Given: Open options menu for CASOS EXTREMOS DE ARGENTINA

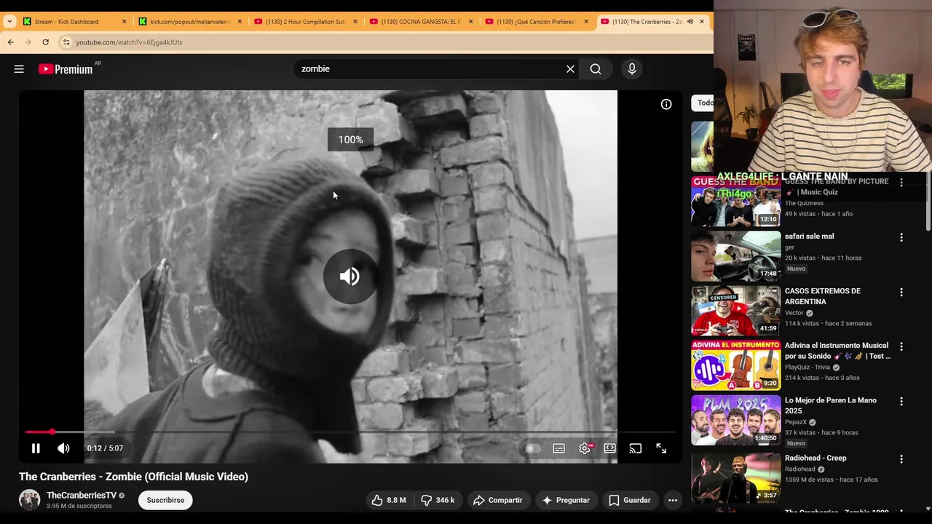Looking at the screenshot, I should (x=901, y=292).
